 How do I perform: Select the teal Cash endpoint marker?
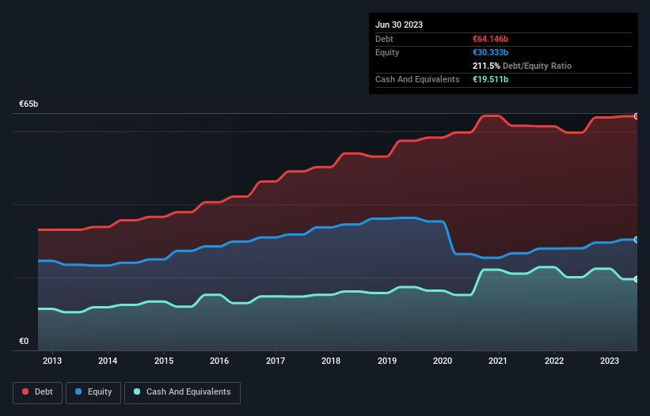tap(637, 279)
